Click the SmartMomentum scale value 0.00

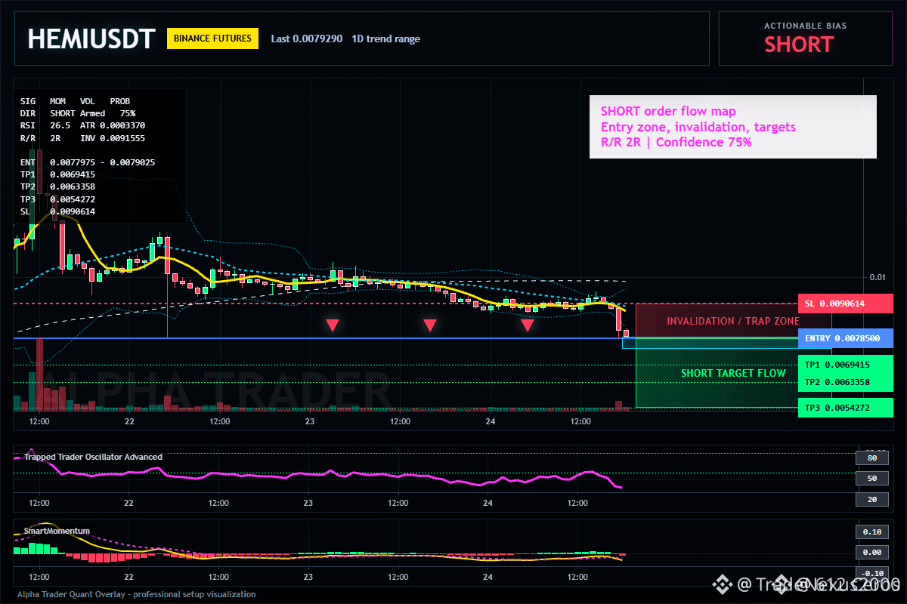tap(871, 553)
